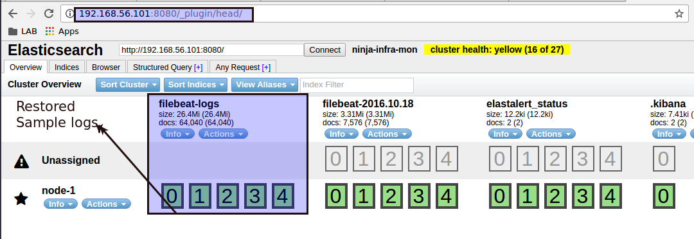Viewport: 694px width, 239px height.
Task: Click shard 2 of filebeat-2016.10.18 on node-1
Action: (x=391, y=196)
